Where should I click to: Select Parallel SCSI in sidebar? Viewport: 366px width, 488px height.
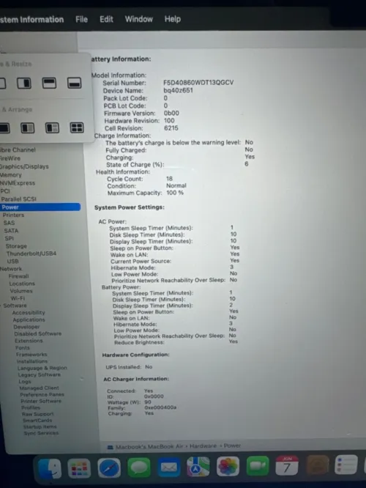[18, 199]
